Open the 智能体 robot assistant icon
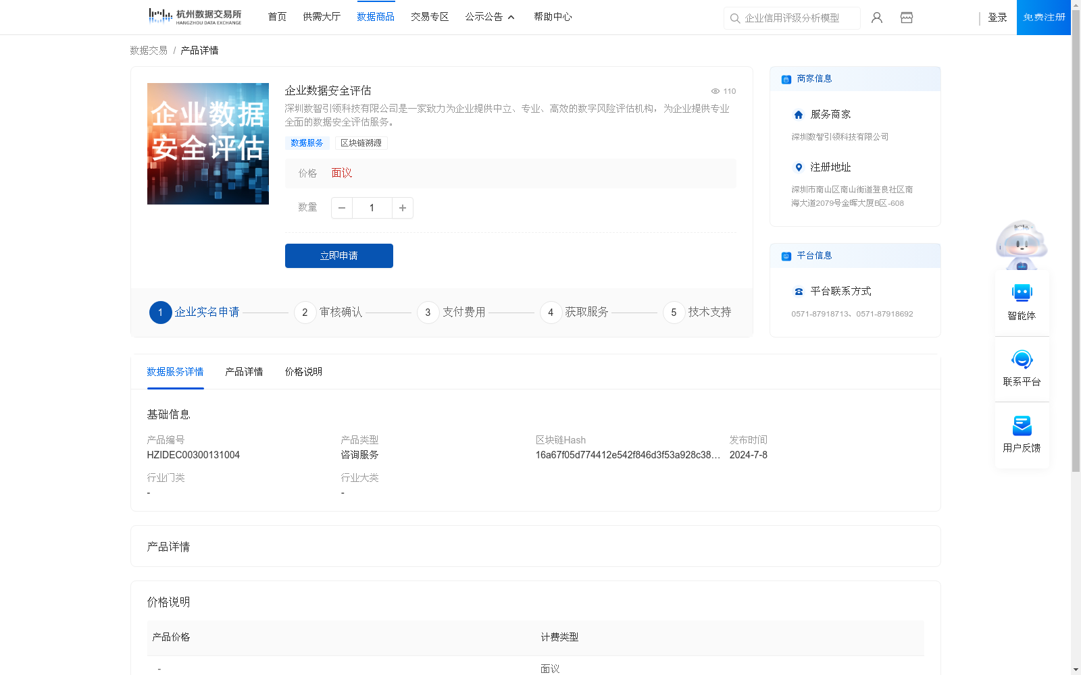The width and height of the screenshot is (1081, 675). 1022,293
